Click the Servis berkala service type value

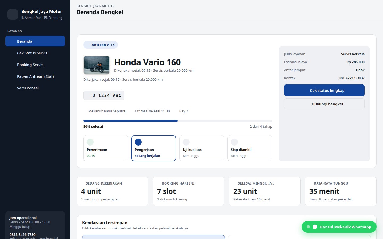coord(353,54)
